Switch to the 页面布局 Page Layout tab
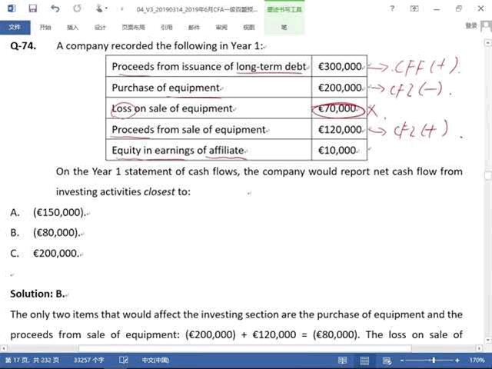492x369 pixels. coord(133,28)
